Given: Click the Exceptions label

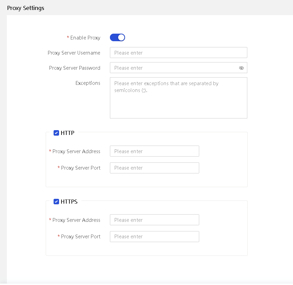Looking at the screenshot, I should tap(88, 83).
